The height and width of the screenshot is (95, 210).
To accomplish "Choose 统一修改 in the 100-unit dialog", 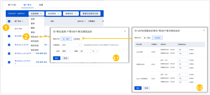I will pos(66,39).
